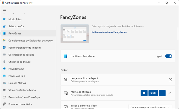The height and width of the screenshot is (109, 179).
Task: Navigate to PowerToys Run settings
Action: point(28,76)
